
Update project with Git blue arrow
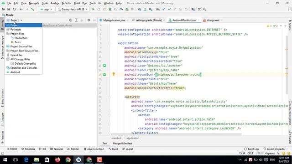pos(164,9)
